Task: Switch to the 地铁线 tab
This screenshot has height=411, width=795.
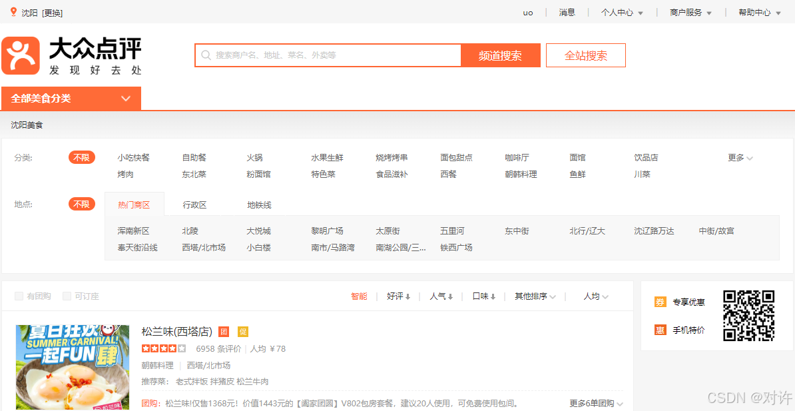Action: [259, 205]
